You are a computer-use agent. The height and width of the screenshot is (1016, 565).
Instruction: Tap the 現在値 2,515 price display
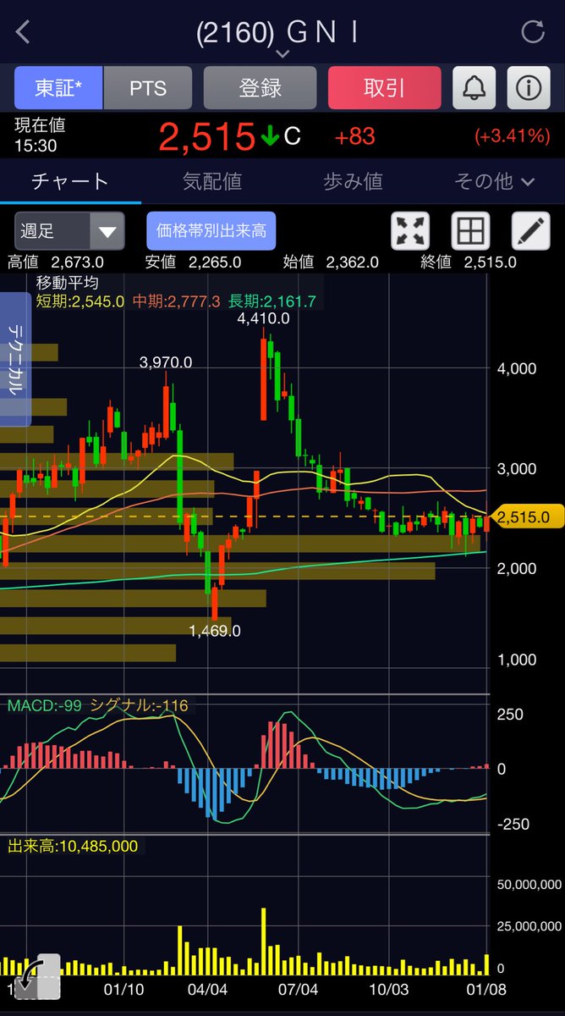(x=206, y=136)
